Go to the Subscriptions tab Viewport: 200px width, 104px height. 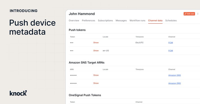(x=105, y=21)
